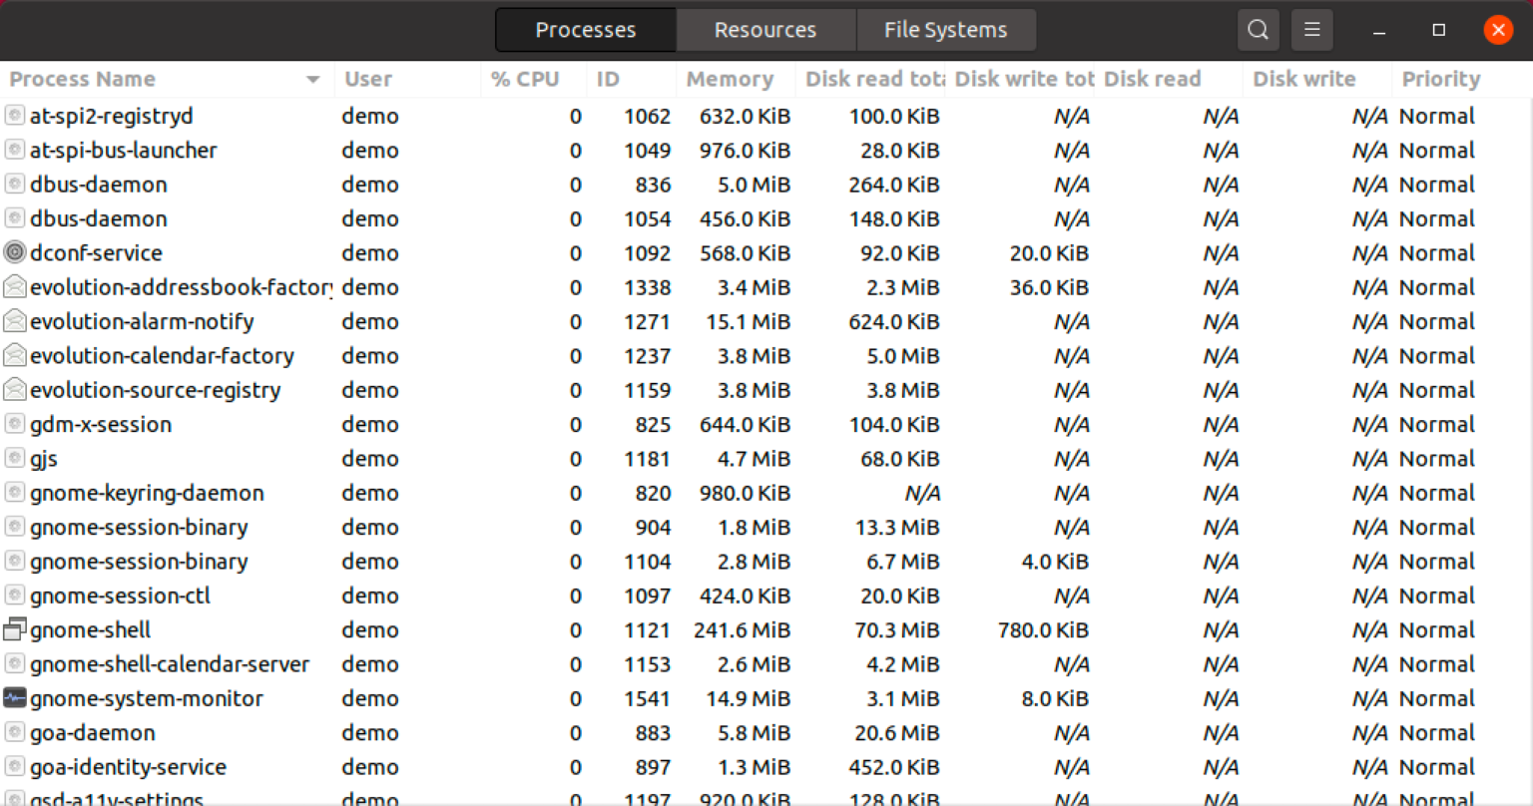Click the gnome-keyring-daemon process icon
1533x806 pixels.
coord(14,493)
